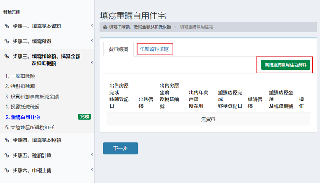Expand the 步驟一 chevron arrow
This screenshot has height=183, width=320.
(x=92, y=26)
